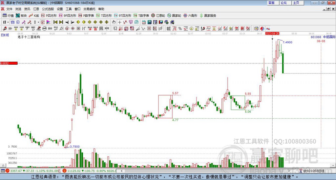Select the percent retracement tool

180,28
